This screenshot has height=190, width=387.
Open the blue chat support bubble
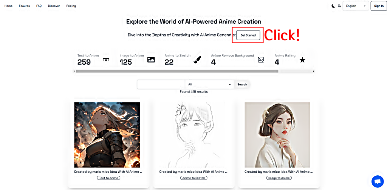pos(378,182)
